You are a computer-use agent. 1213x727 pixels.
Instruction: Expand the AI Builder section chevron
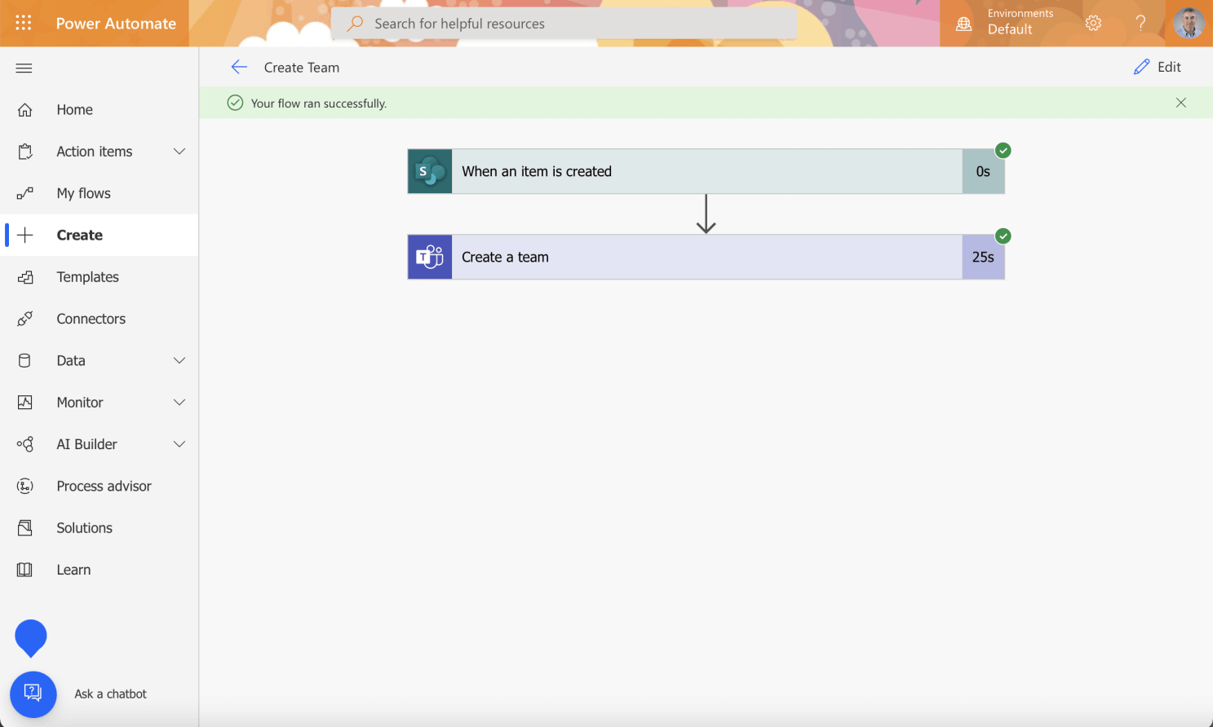click(179, 444)
